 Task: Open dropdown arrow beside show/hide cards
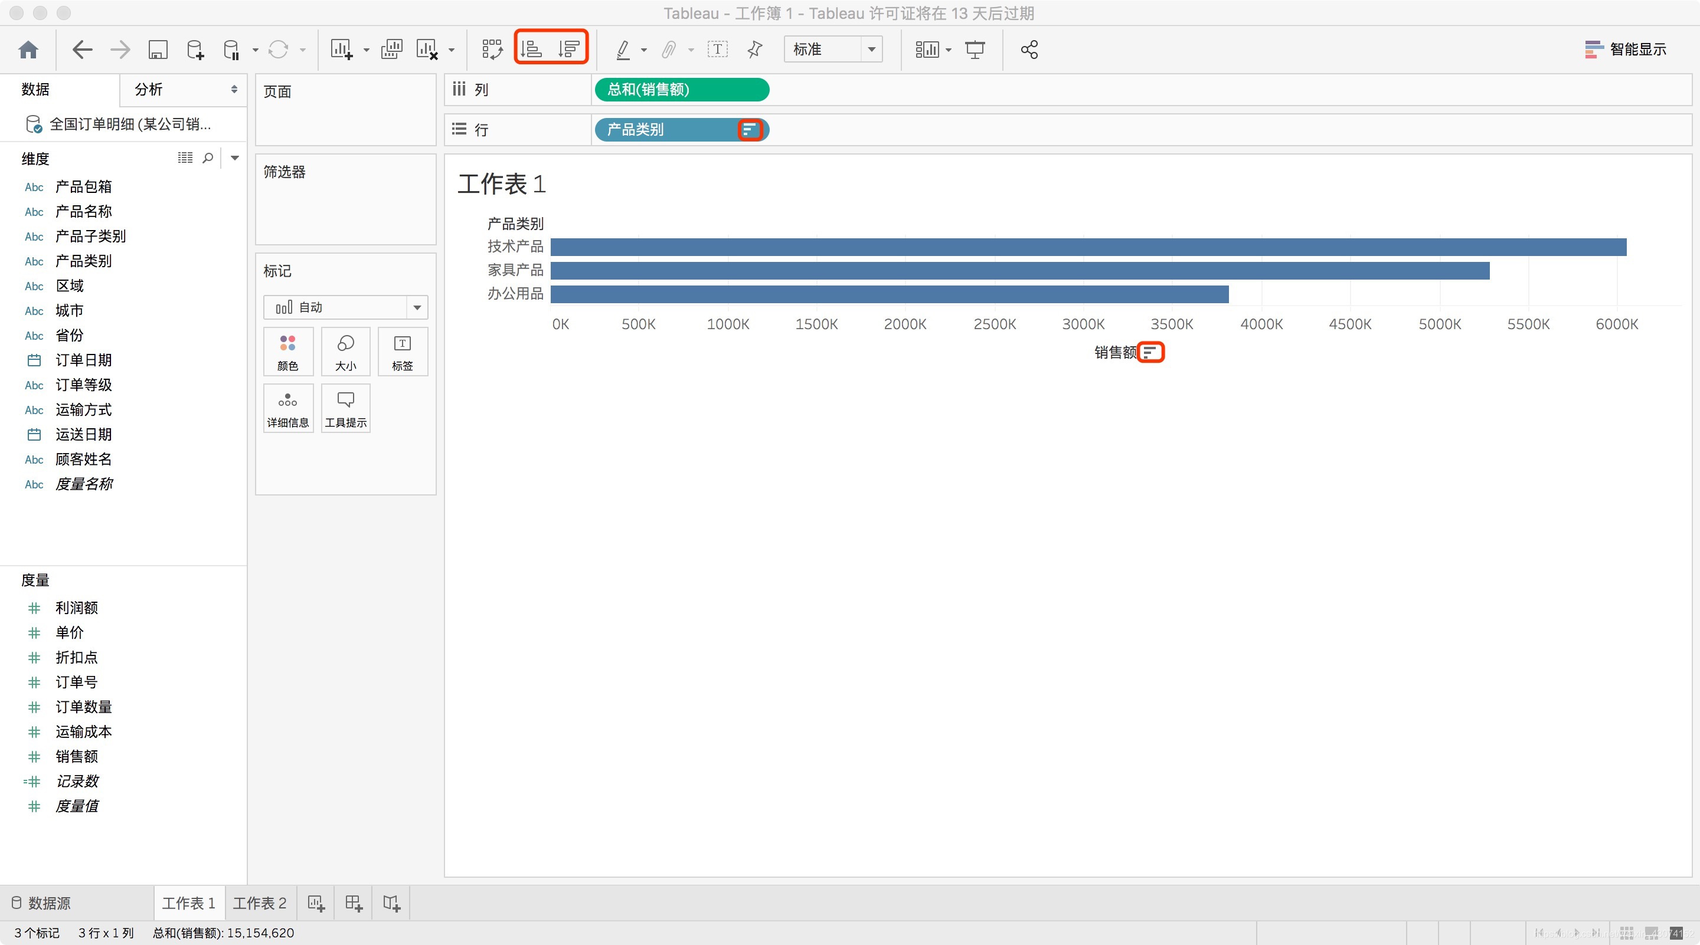[949, 50]
